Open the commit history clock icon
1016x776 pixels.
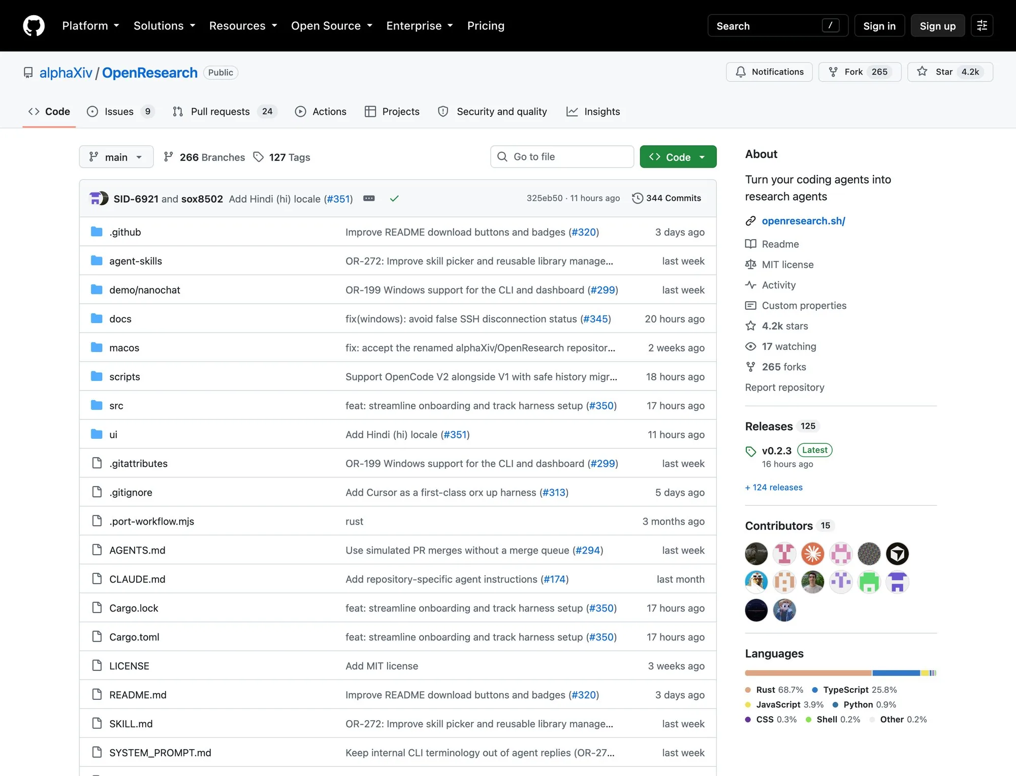(x=637, y=198)
